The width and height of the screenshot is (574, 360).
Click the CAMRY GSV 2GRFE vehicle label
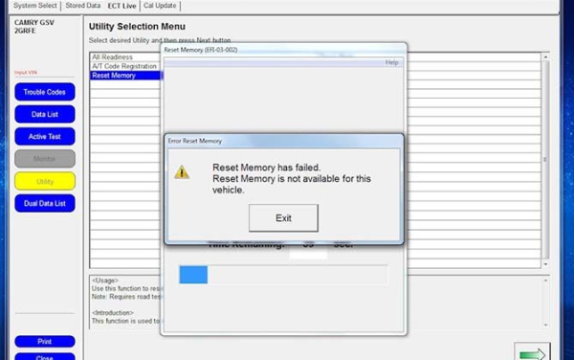click(x=34, y=27)
